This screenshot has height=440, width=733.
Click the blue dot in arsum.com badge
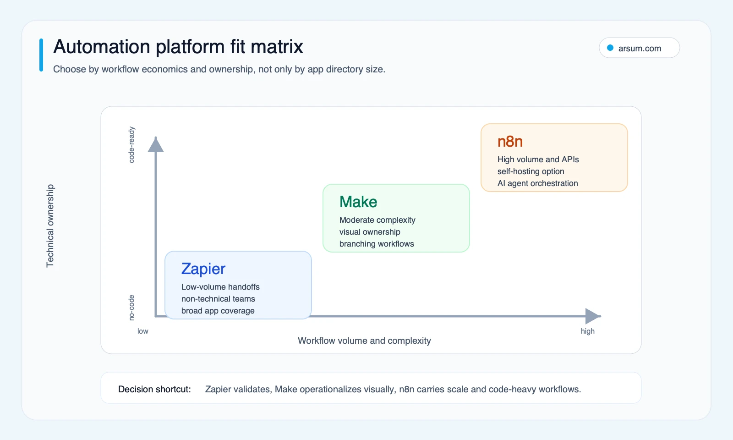click(x=610, y=48)
